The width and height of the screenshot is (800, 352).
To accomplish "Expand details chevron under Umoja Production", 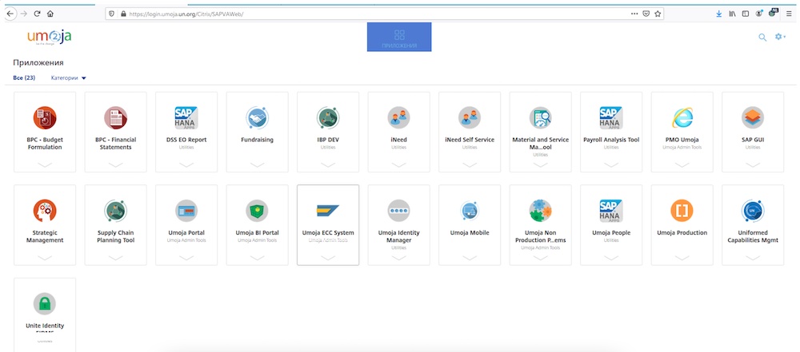I will pos(682,258).
